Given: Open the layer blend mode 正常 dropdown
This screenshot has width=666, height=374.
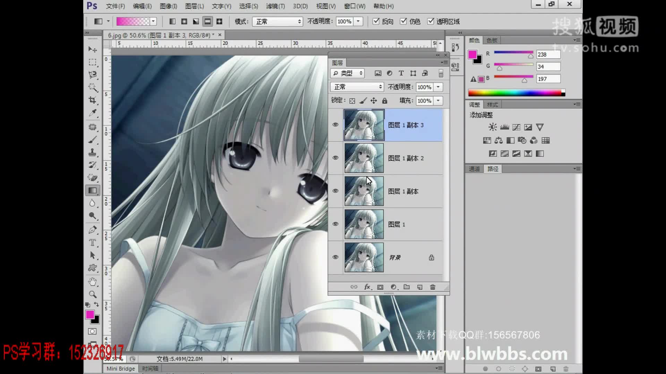Looking at the screenshot, I should click(x=357, y=87).
